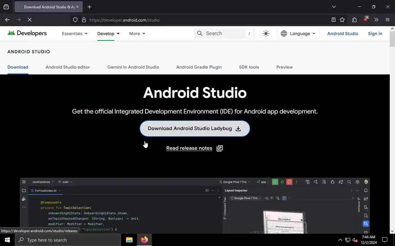This screenshot has width=395, height=246.
Task: Open the Android Studio header link
Action: point(343,34)
